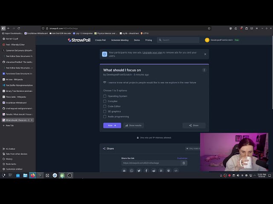Click the DevelopedFromScratch profile avatar
This screenshot has height=204, width=273.
tap(207, 40)
